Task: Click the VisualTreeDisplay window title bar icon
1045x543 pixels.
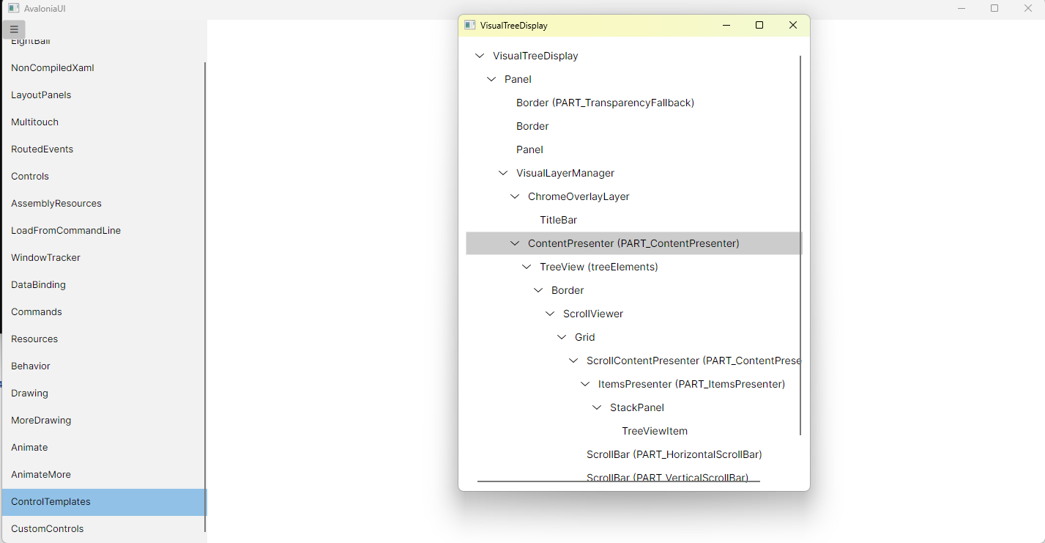Action: coord(469,24)
